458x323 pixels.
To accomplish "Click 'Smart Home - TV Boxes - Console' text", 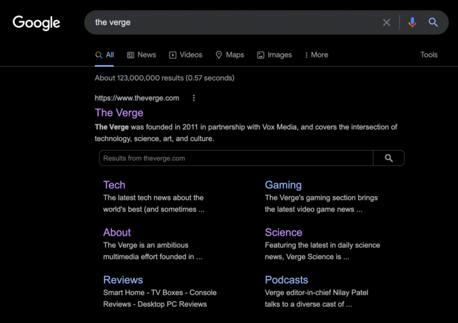I will point(160,293).
